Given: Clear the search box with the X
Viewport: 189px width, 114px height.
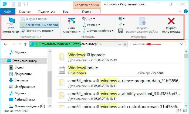Looking at the screenshot, I should (x=181, y=44).
